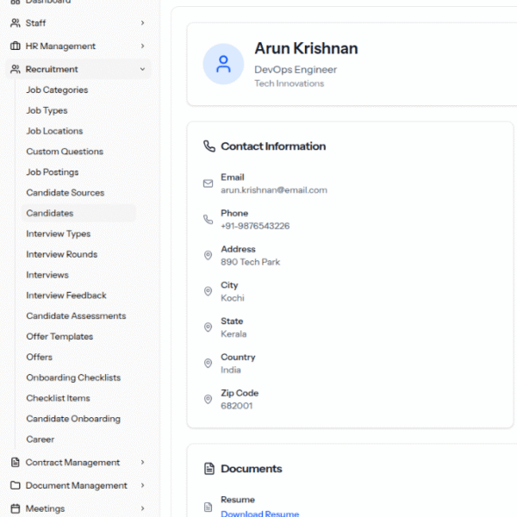
Task: Click the Documents section file icon
Action: [209, 469]
